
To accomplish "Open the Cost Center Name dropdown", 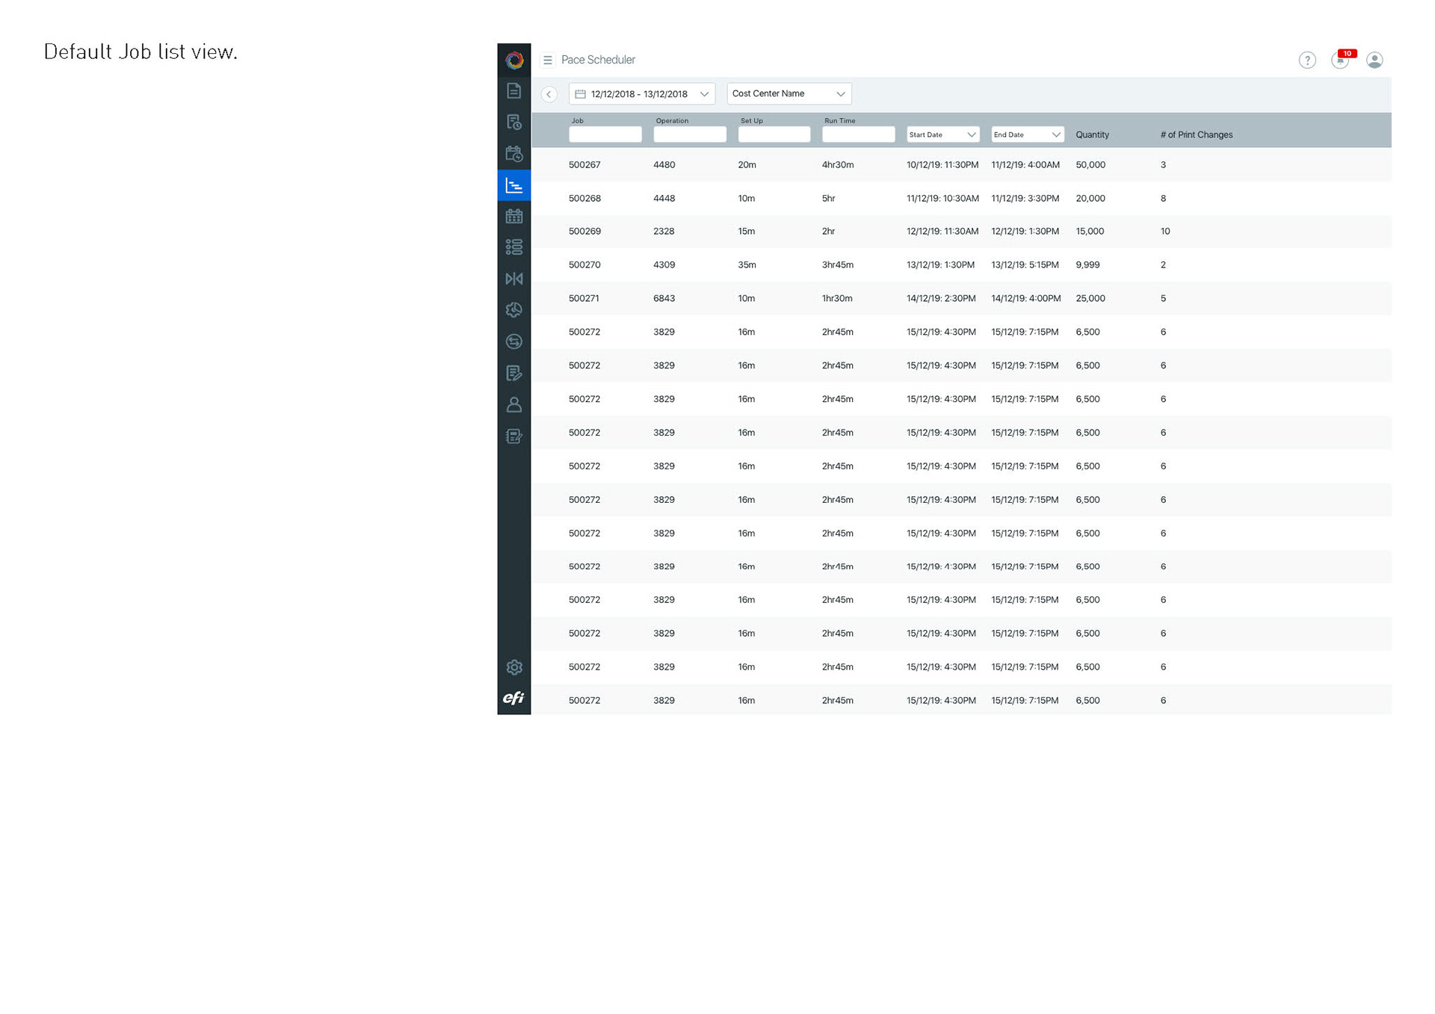I will pos(789,94).
